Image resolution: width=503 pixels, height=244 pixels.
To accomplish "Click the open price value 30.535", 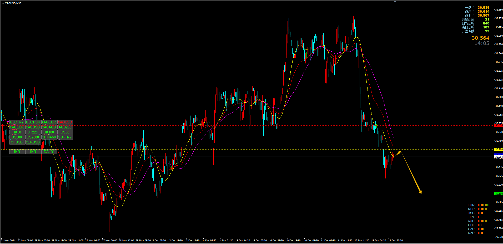I will tap(484, 8).
